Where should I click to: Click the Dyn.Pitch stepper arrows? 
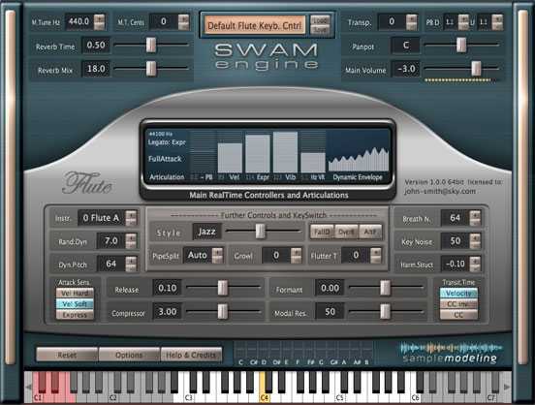coord(131,264)
